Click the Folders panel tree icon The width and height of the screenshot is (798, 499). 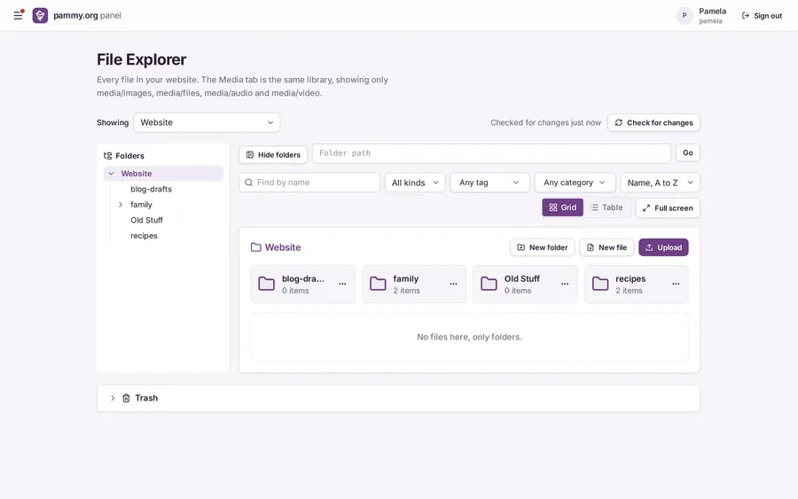pos(108,156)
